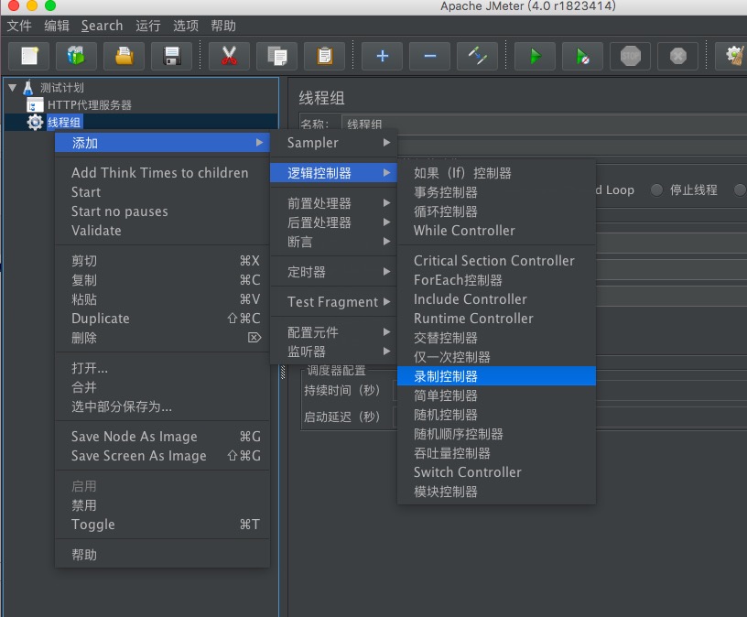Click the Copy toolbar icon

276,56
